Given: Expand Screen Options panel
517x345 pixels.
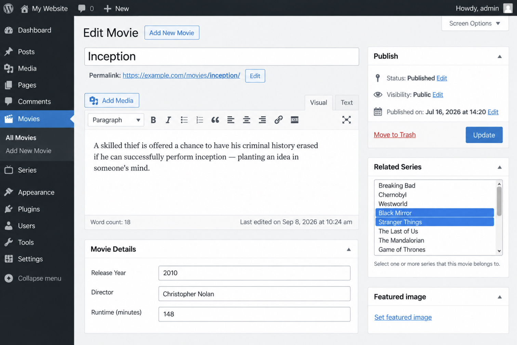Looking at the screenshot, I should pos(475,23).
